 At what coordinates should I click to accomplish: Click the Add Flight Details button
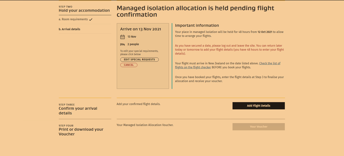(x=259, y=106)
